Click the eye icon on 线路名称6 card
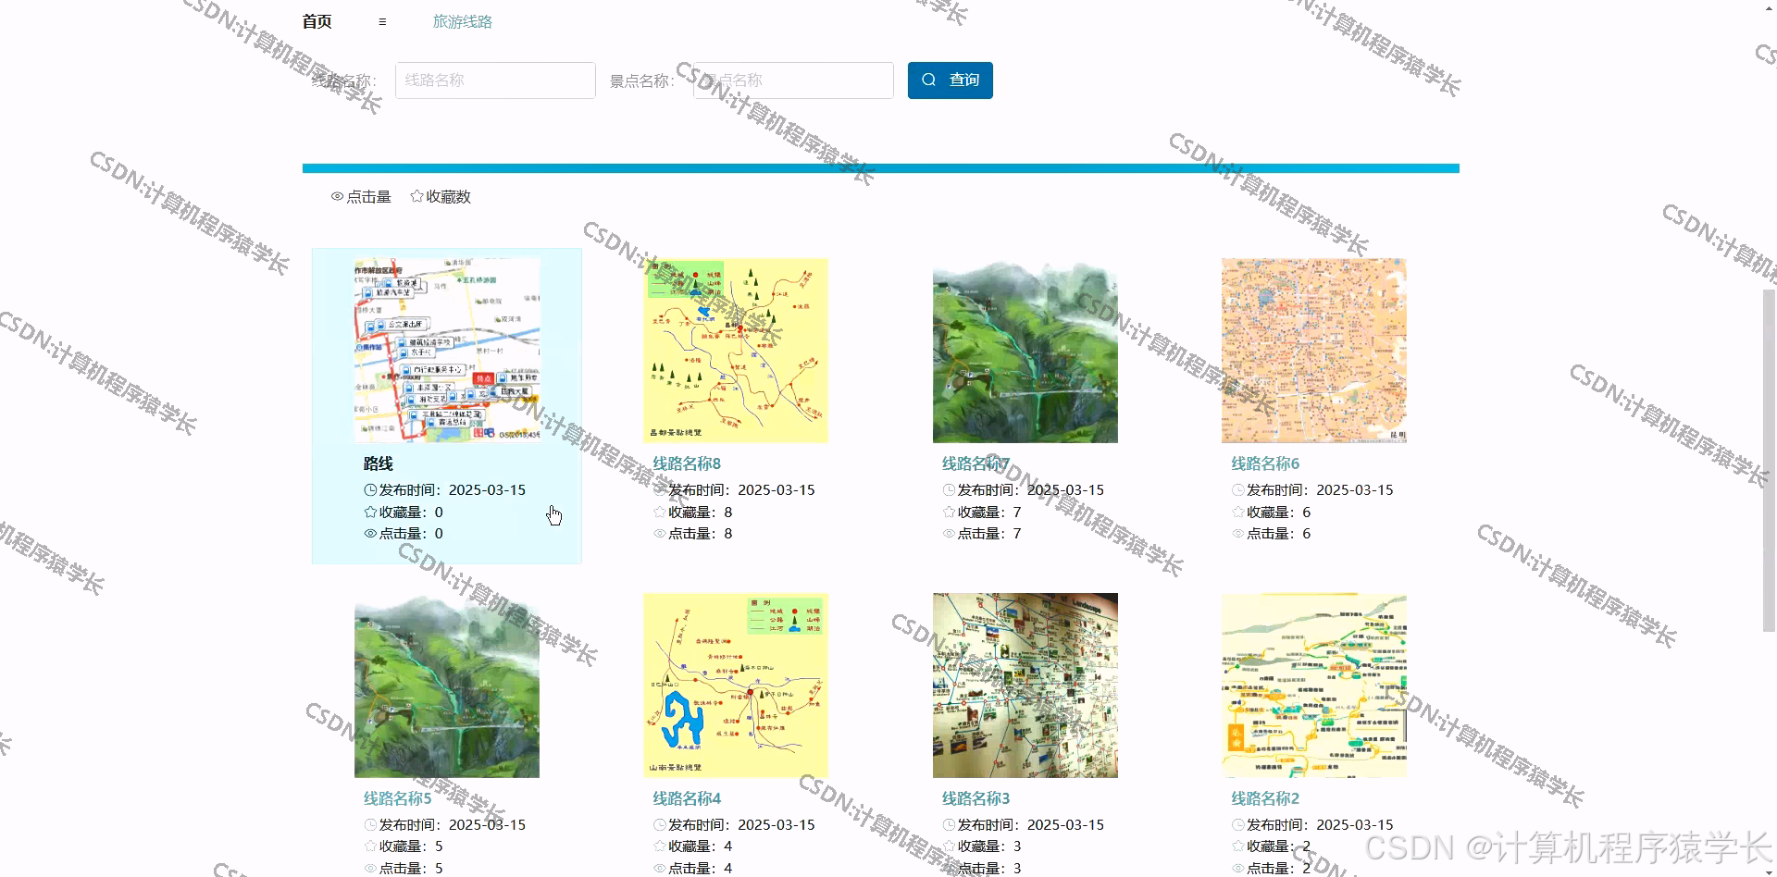 coord(1238,534)
